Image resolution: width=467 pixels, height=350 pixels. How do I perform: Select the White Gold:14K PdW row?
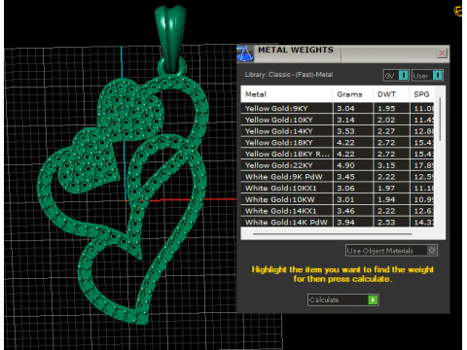(x=338, y=222)
